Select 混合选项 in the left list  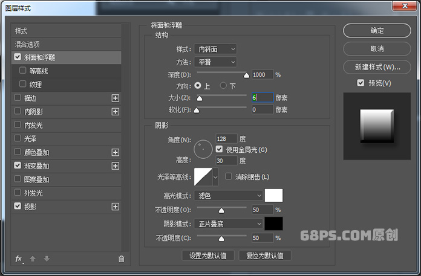(x=67, y=44)
